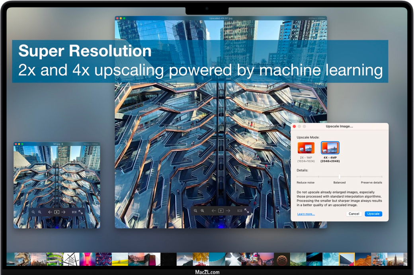Click the Details slider handle at Balanced
The width and height of the screenshot is (414, 275).
point(339,177)
